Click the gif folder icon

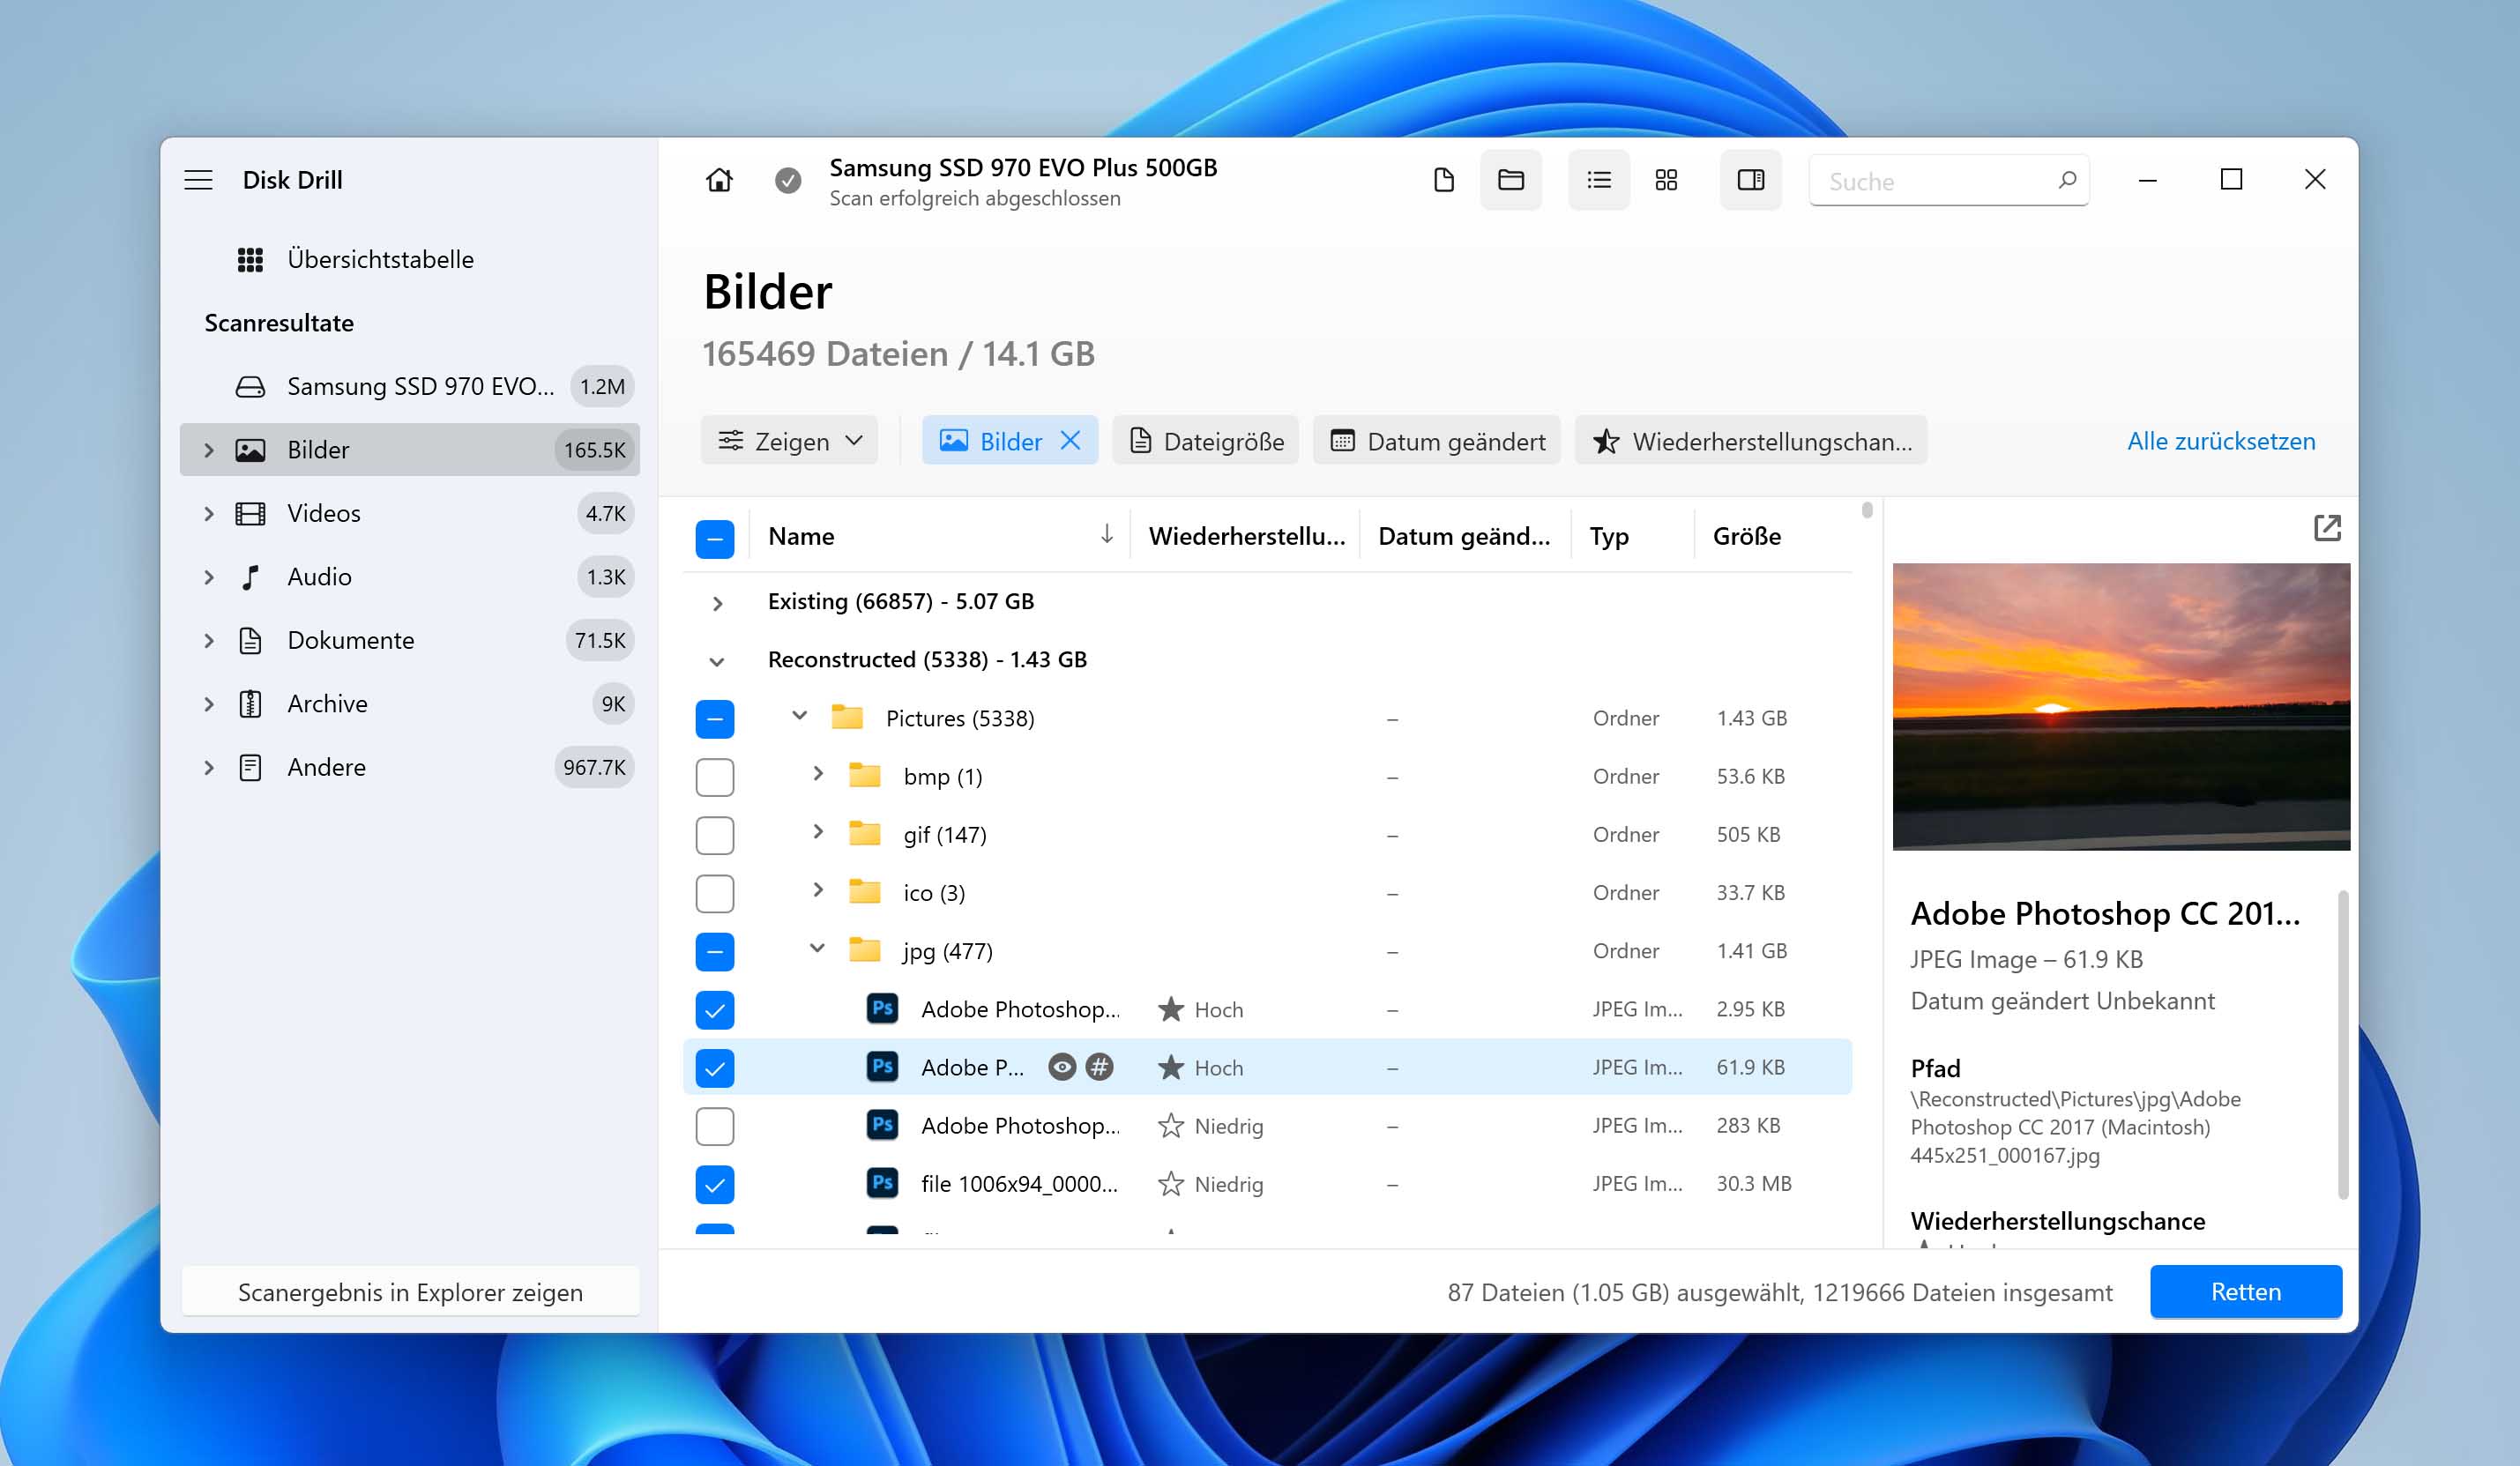coord(864,834)
